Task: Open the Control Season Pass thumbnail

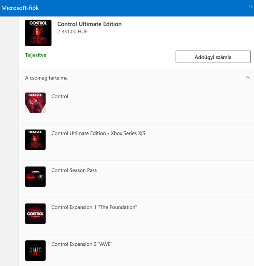Action: [x=35, y=177]
